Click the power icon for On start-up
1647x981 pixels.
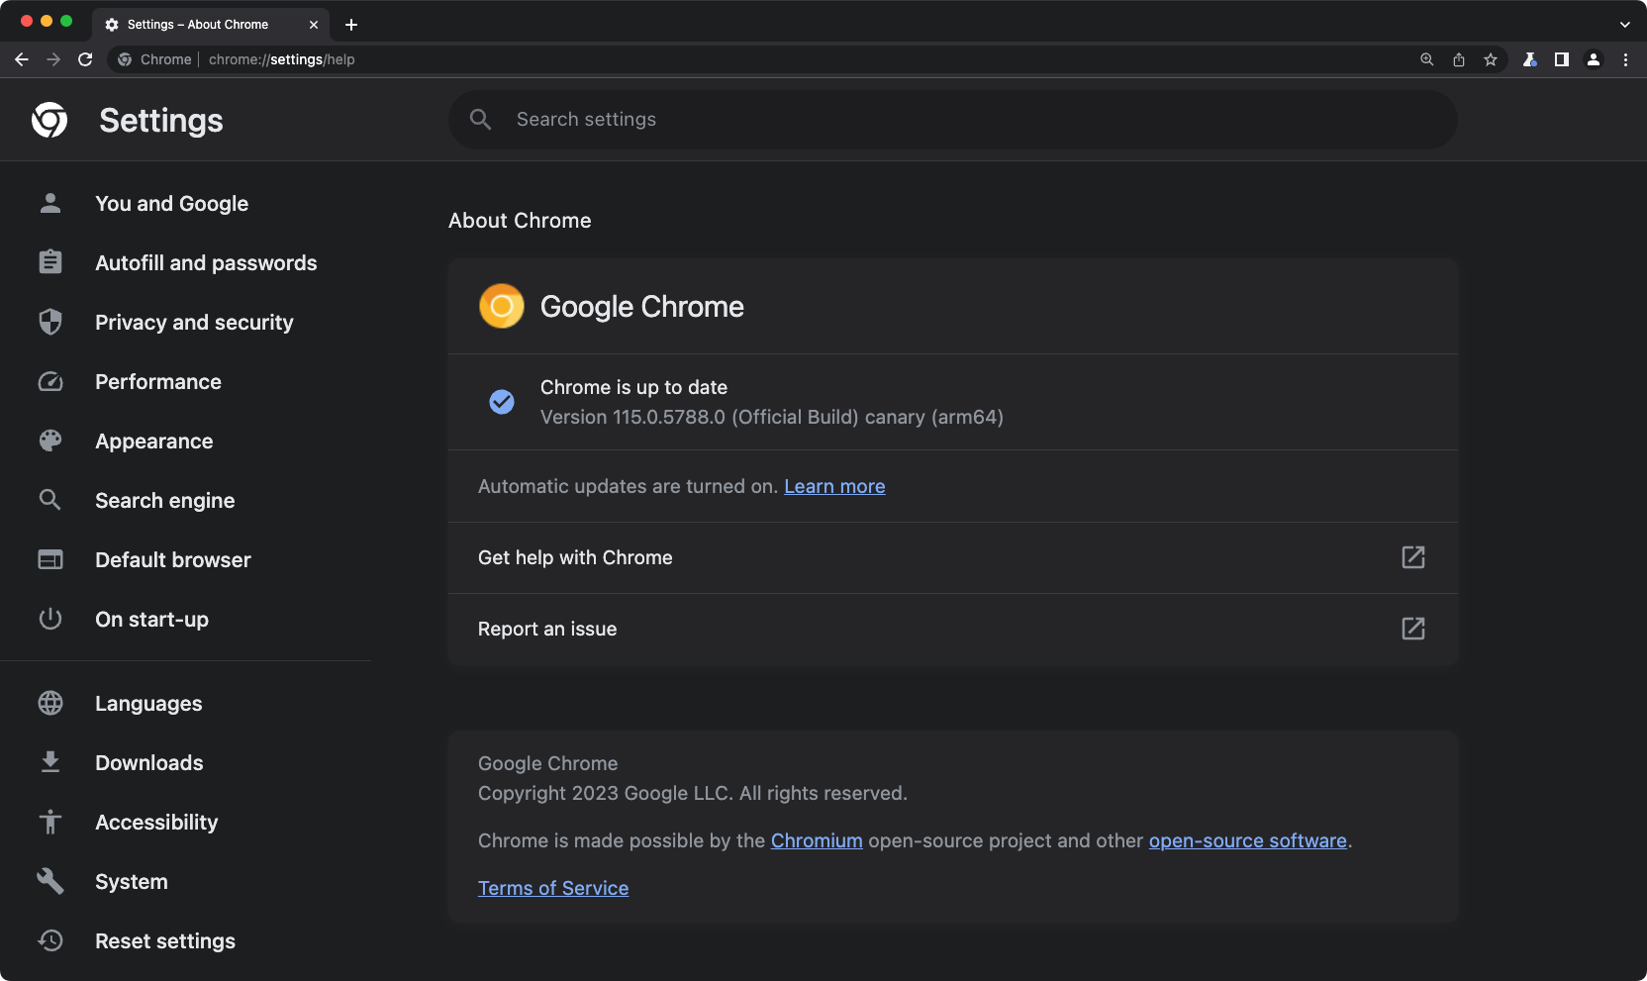point(50,619)
